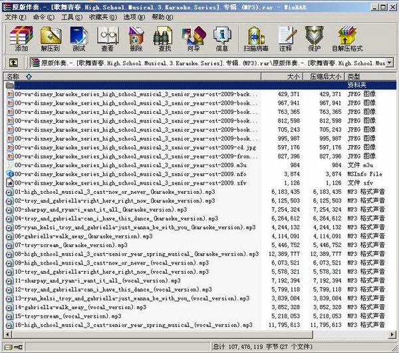Click the .m3u playlist file icon
Screen dimensions: 399x353
pos(10,165)
